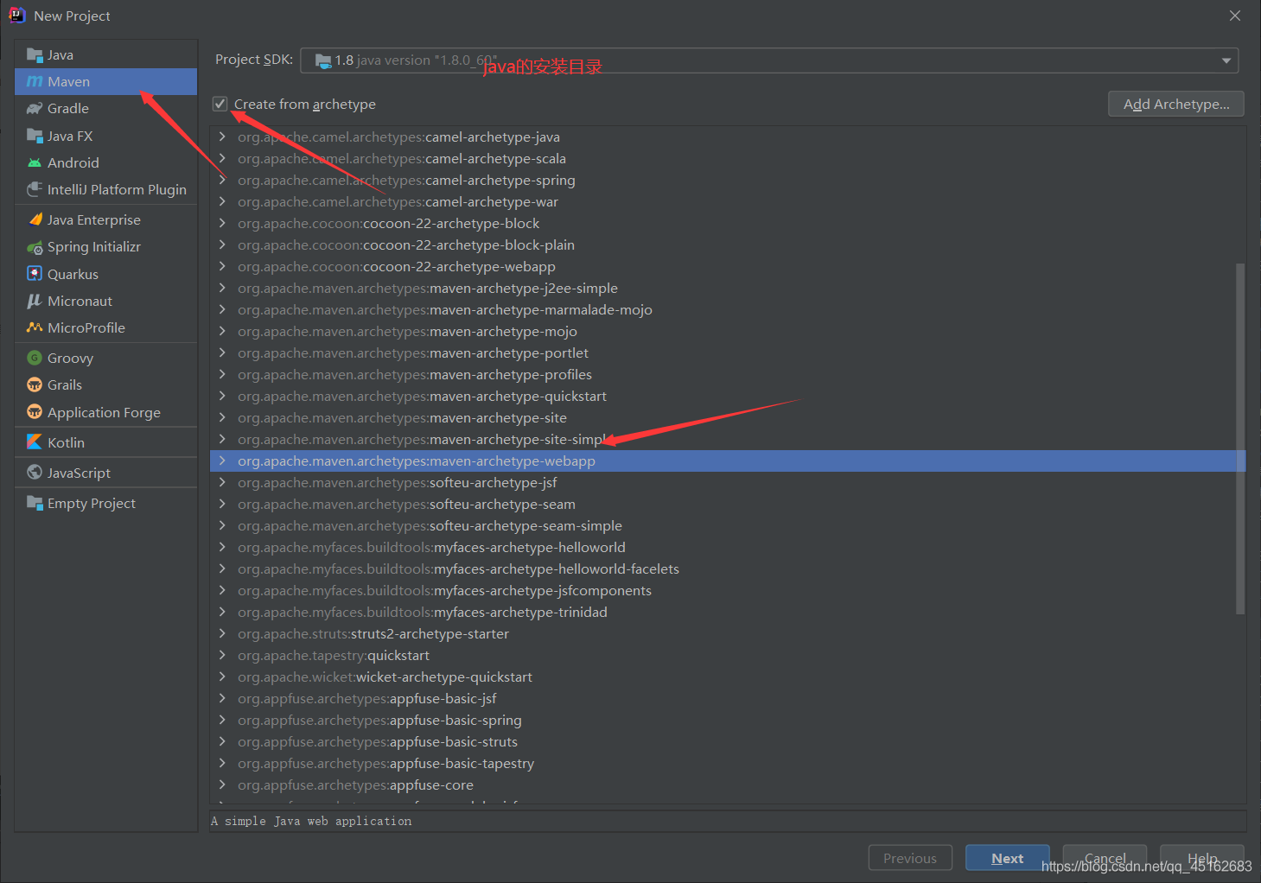Expand the softeu-archetype-jsf entry
The width and height of the screenshot is (1261, 883).
point(222,482)
